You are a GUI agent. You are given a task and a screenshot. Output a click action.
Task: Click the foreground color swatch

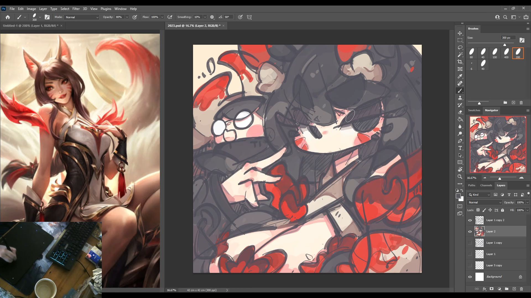click(x=458, y=196)
